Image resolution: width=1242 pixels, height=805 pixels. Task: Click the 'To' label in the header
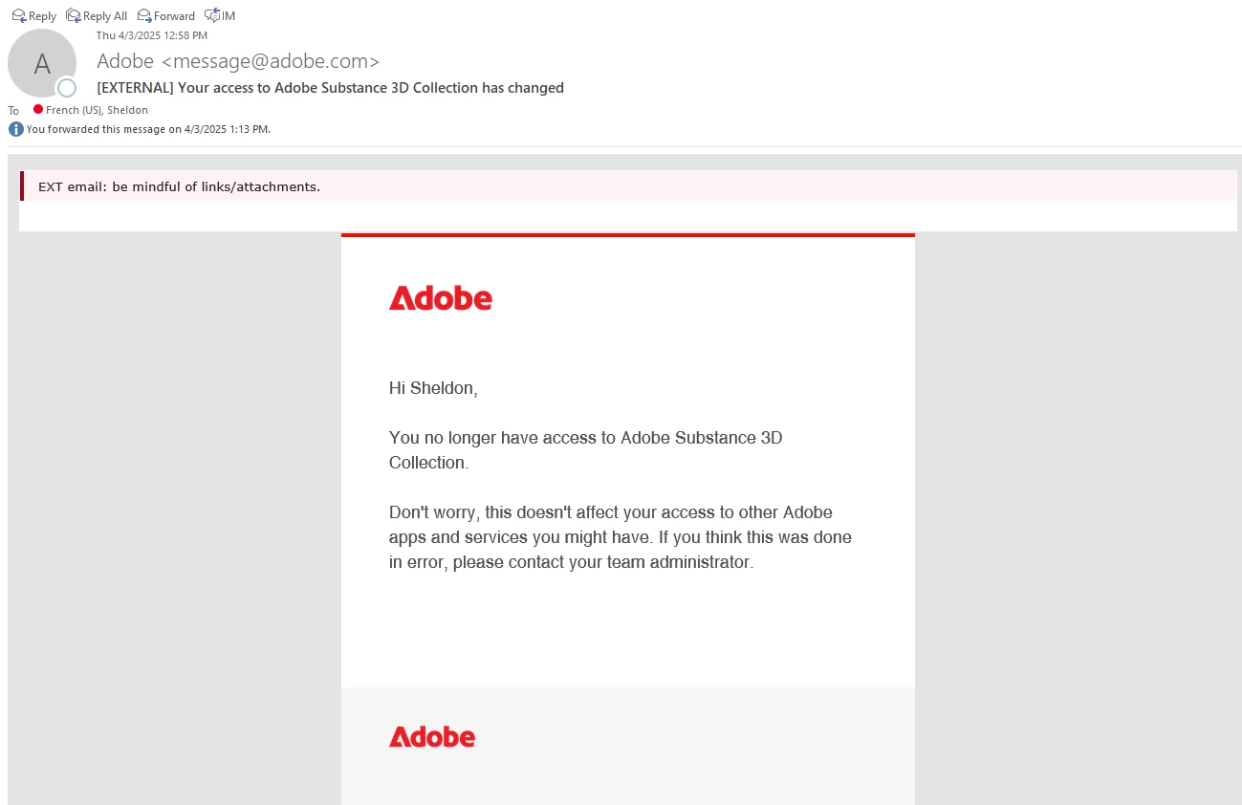[13, 110]
